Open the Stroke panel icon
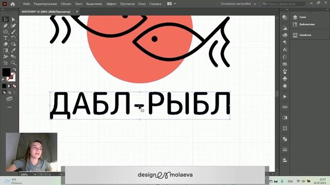Image resolution: width=330 pixels, height=185 pixels. click(285, 150)
